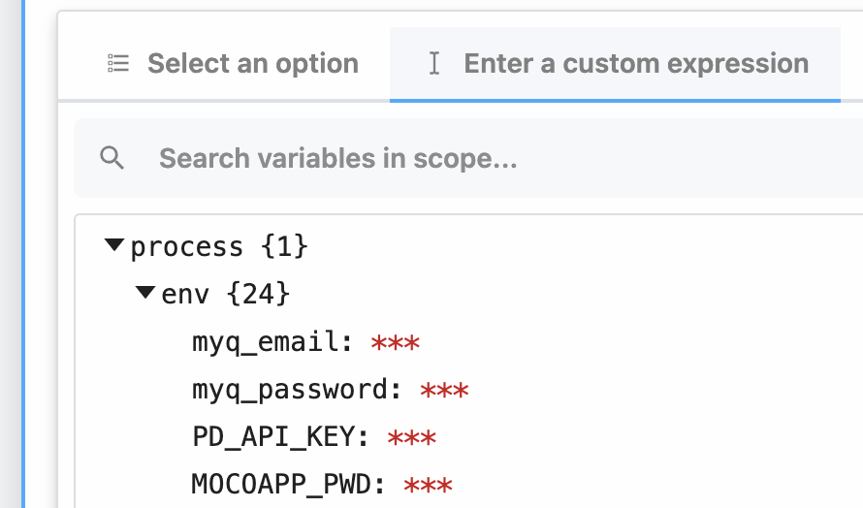Click masked value of MOCOAPP_PWD
Viewport: 863px width, 508px height.
428,486
